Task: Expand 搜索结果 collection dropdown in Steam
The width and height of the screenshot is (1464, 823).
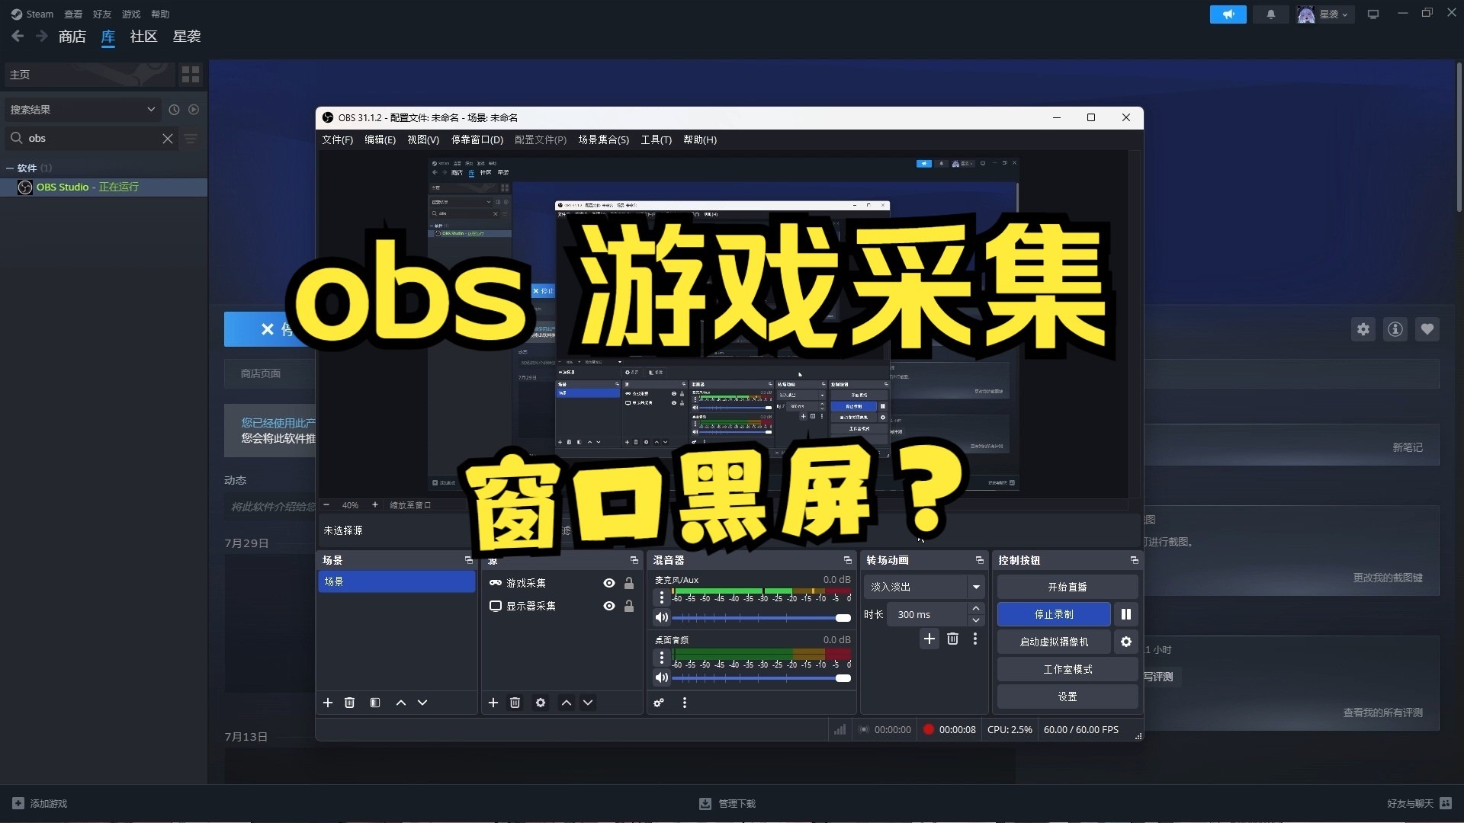Action: click(x=82, y=110)
